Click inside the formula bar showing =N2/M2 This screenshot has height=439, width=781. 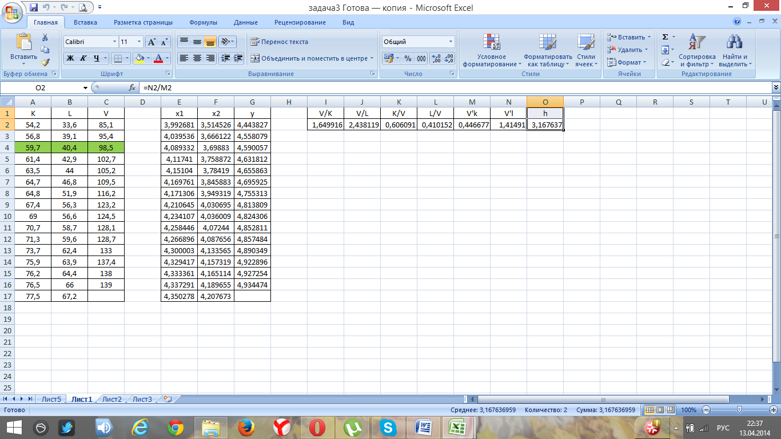(455, 87)
